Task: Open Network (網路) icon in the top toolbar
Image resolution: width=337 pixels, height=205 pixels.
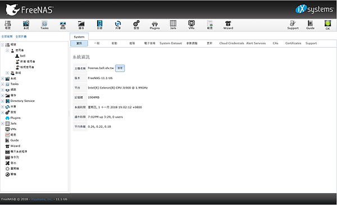Action: coord(63,25)
